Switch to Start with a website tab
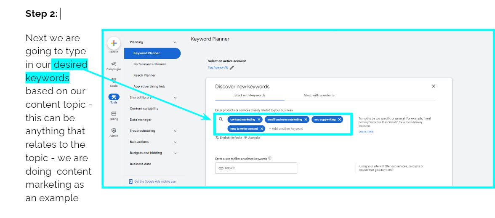Viewport: 495px width, 218px height. [319, 96]
